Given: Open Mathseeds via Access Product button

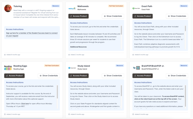Looking at the screenshot, I should [78, 16].
